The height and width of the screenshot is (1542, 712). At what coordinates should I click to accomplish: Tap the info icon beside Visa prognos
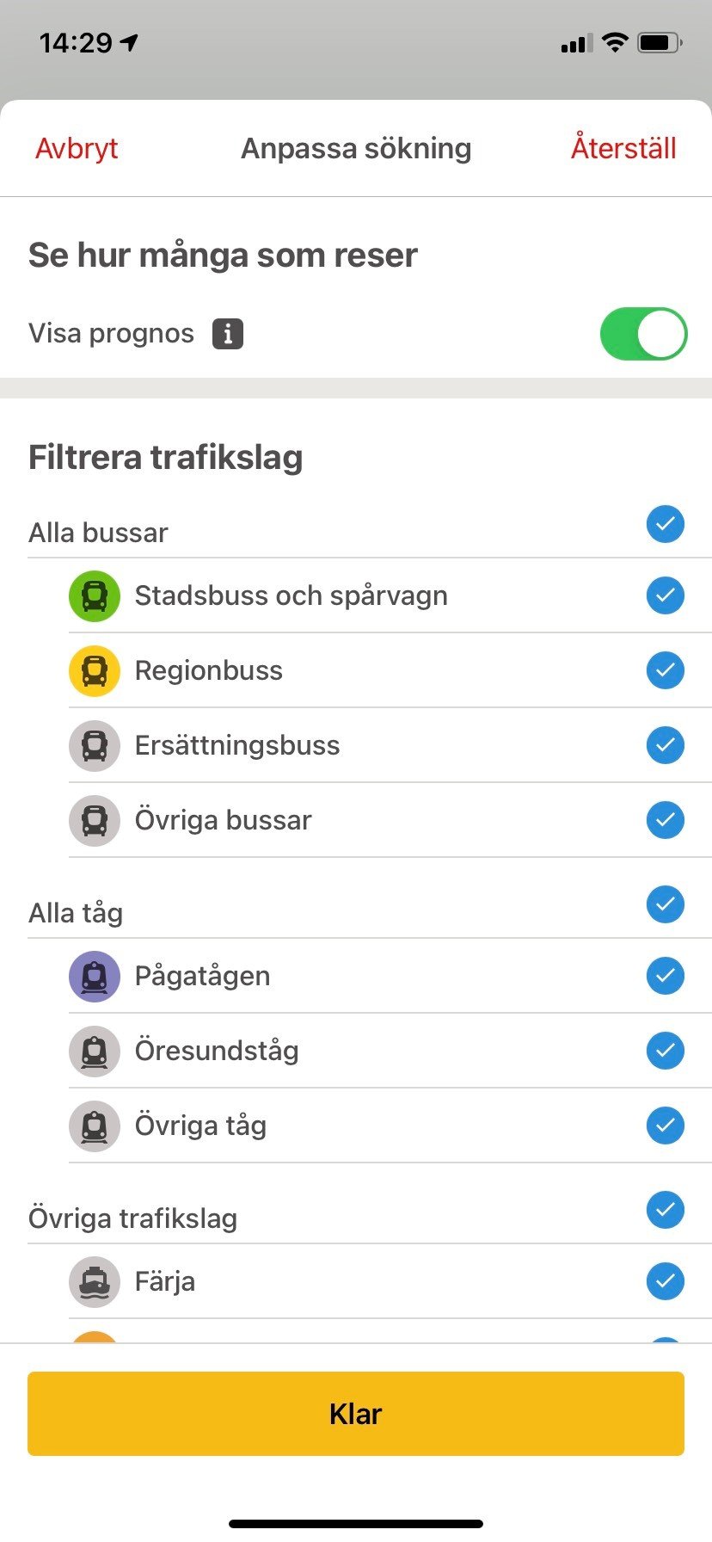click(x=228, y=334)
